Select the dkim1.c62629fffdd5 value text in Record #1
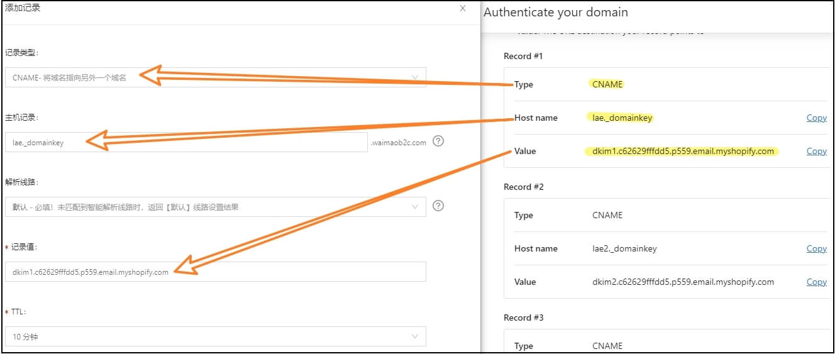Viewport: 835px width, 354px height. point(683,151)
